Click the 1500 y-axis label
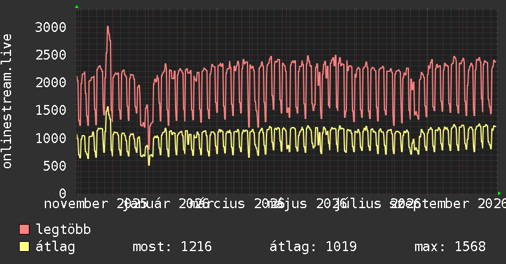 tap(51, 111)
